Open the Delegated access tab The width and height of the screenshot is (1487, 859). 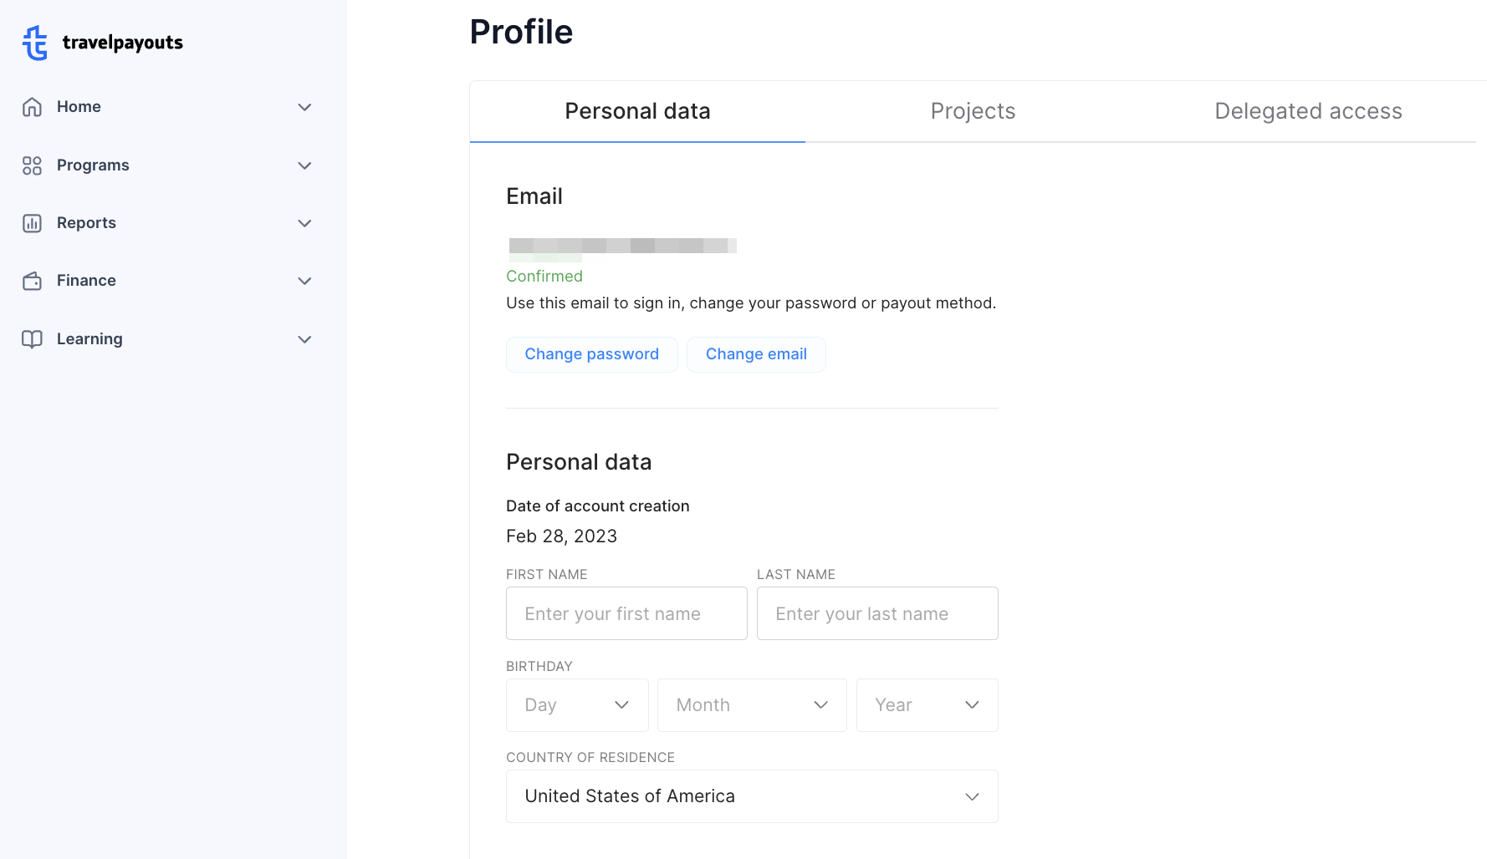point(1308,111)
